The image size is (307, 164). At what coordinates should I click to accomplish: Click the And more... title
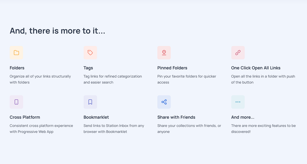tap(243, 117)
